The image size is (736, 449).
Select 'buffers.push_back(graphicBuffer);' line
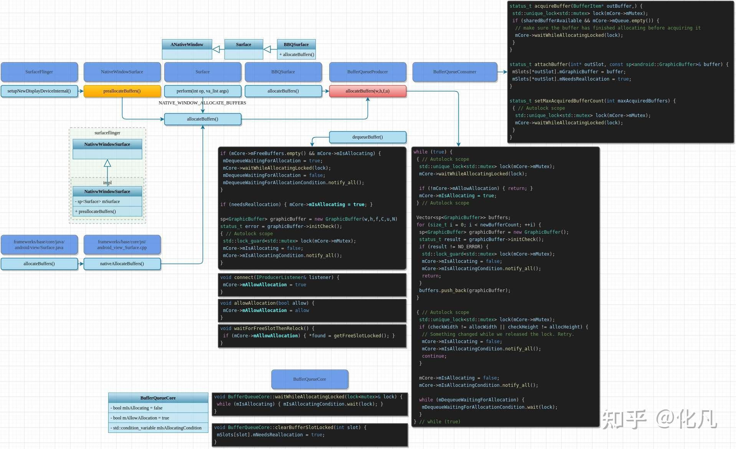click(465, 291)
